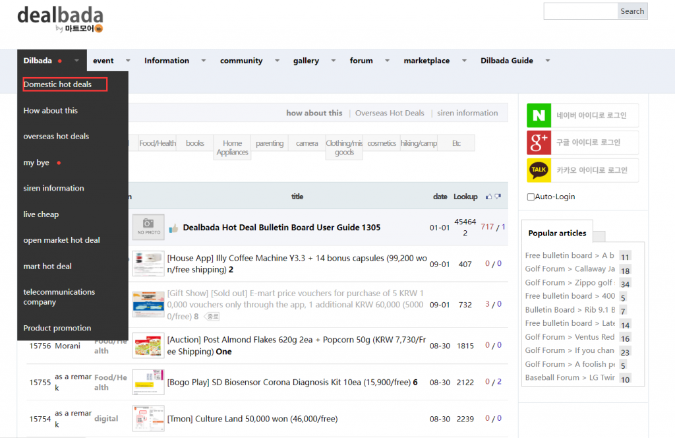Filter by Etc category tab
Viewport: 675px width, 438px height.
(x=456, y=143)
